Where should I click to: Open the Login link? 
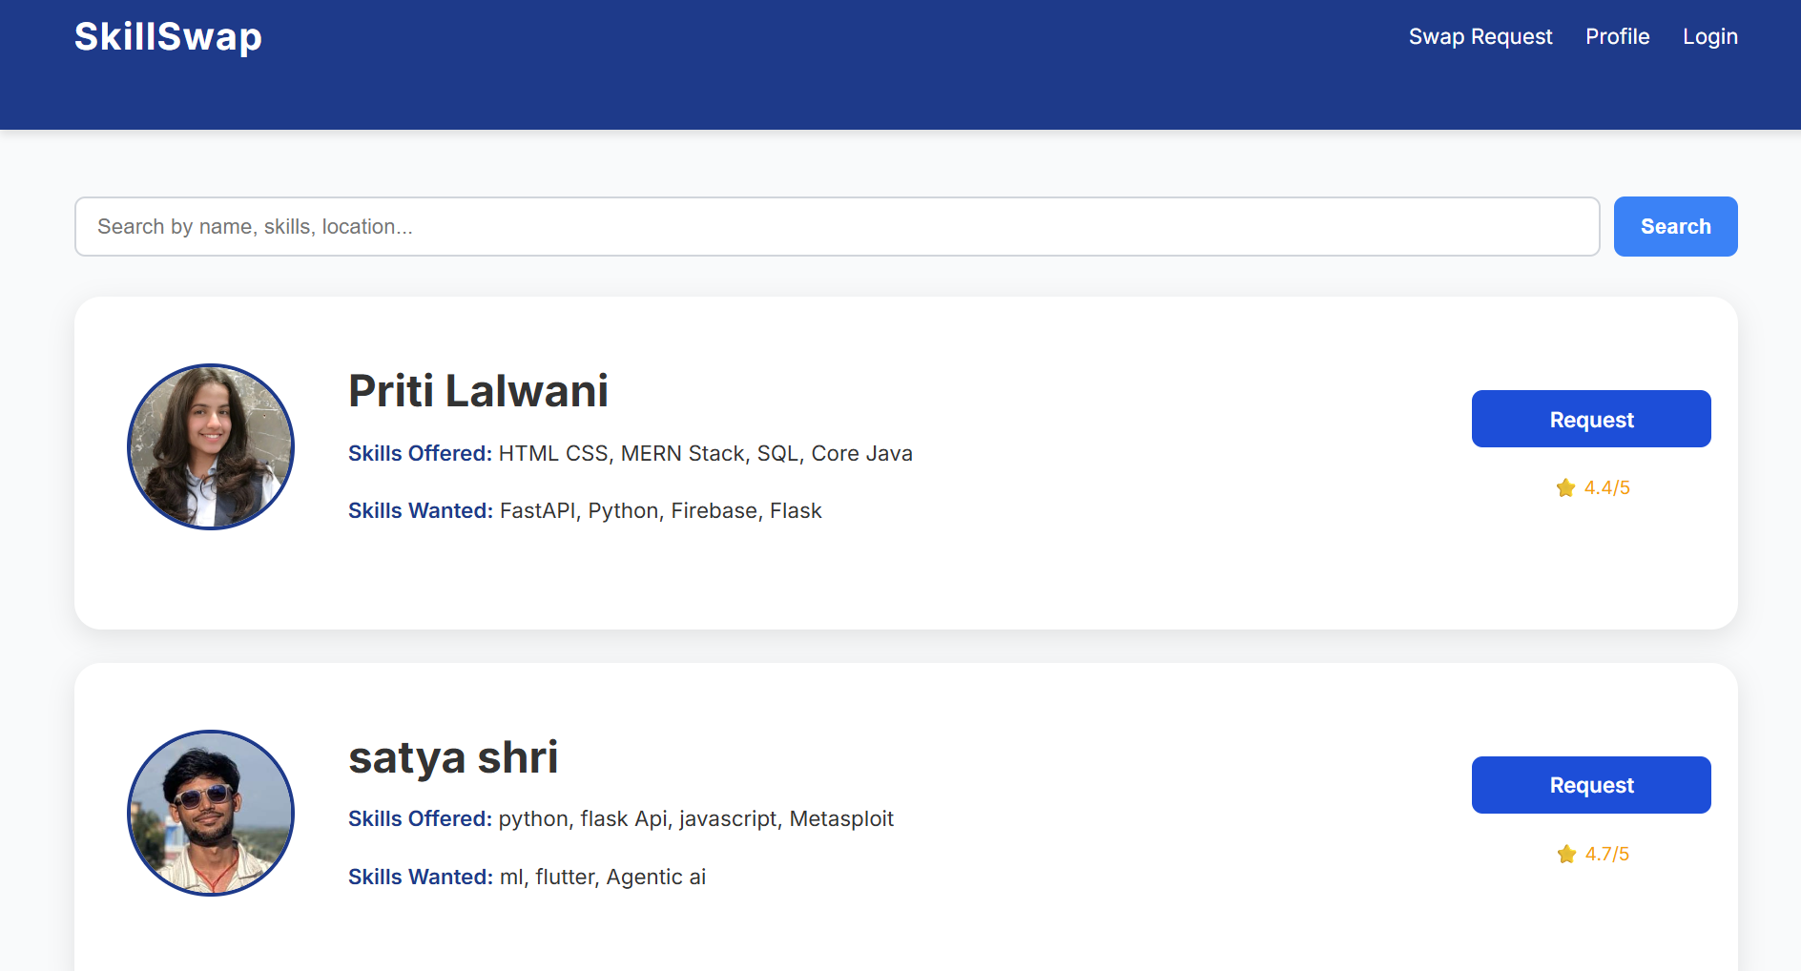(1709, 37)
